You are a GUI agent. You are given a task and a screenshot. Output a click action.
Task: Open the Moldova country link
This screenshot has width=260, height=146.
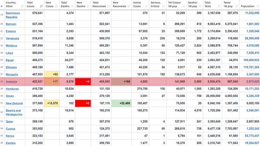point(11,45)
